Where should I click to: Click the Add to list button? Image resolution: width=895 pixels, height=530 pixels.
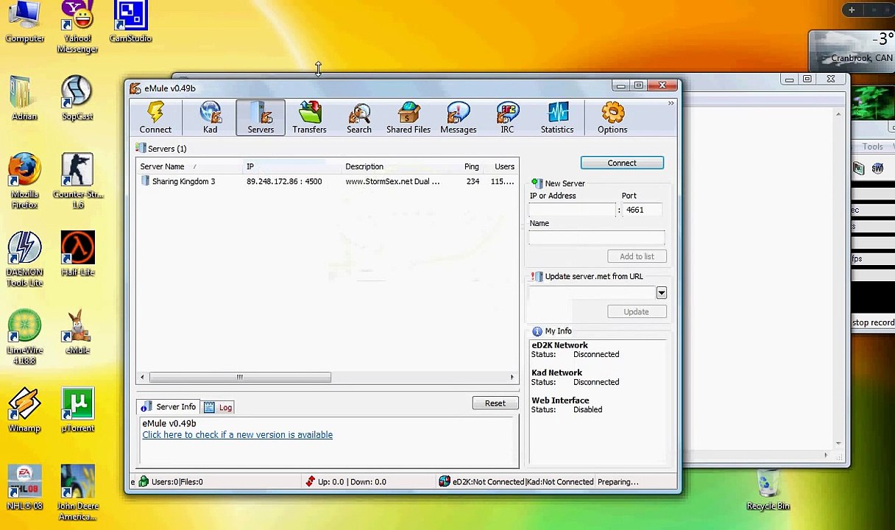(x=637, y=256)
